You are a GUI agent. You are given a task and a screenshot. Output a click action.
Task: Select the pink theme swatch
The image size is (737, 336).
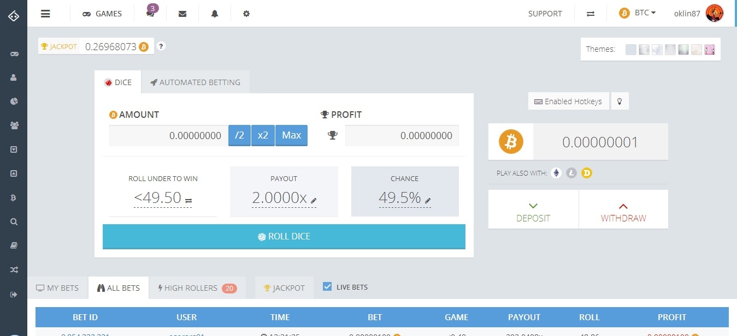pyautogui.click(x=710, y=50)
